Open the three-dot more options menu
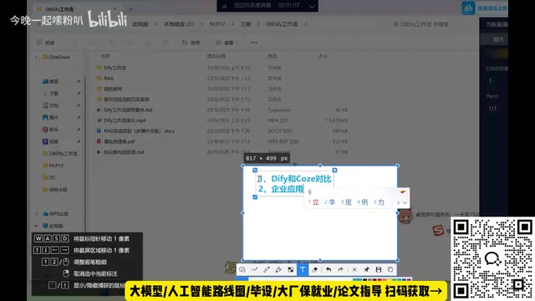This screenshot has width=535, height=301. 253,43
